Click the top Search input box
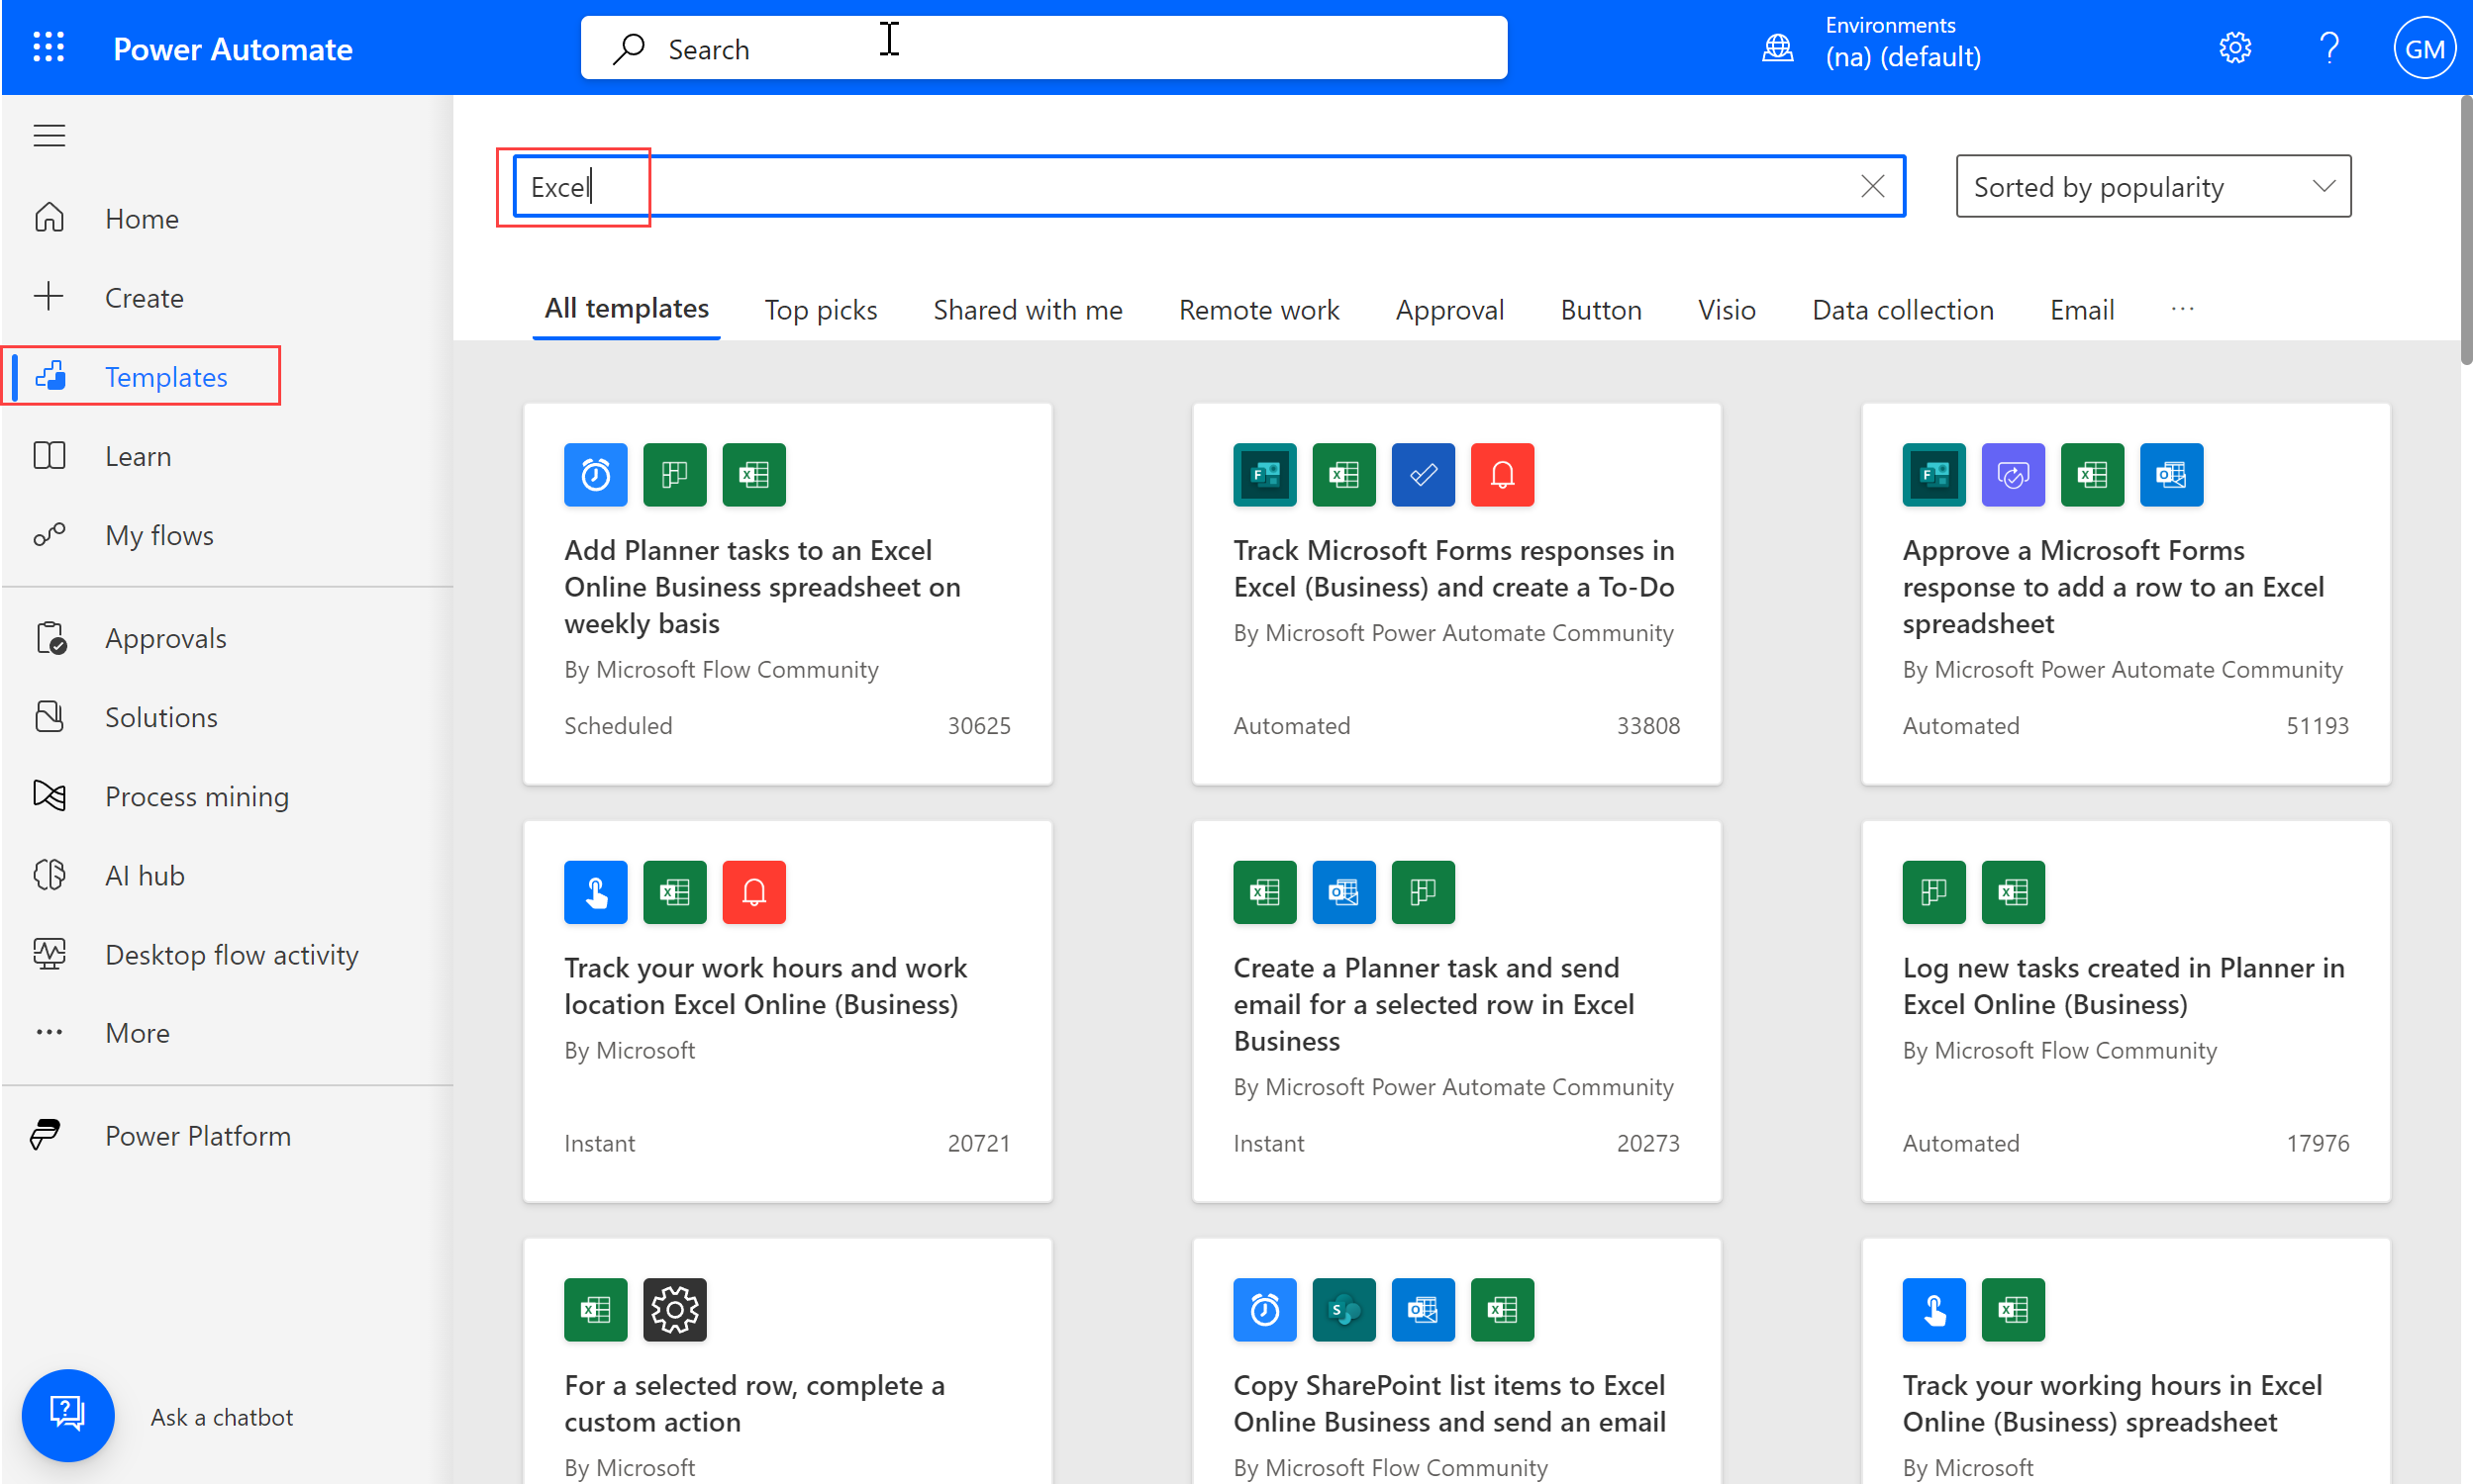 (1042, 48)
